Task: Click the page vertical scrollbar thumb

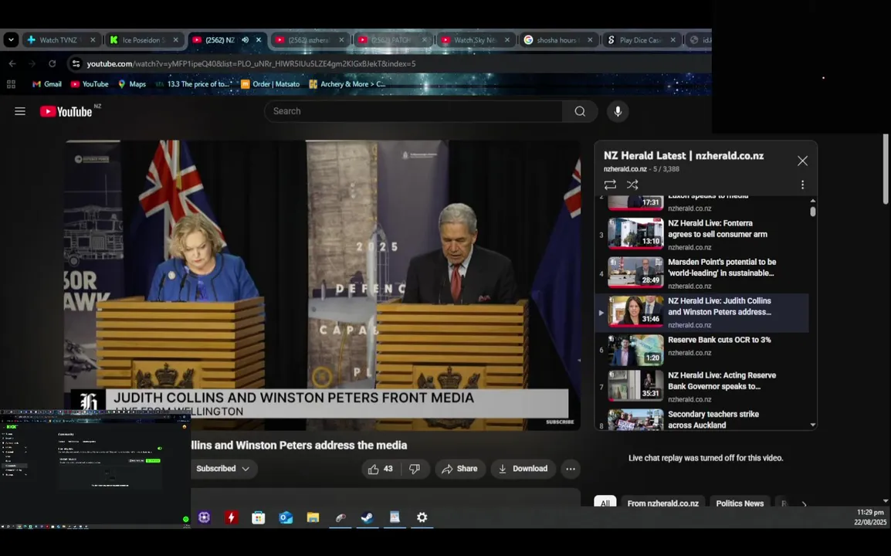Action: [x=886, y=169]
